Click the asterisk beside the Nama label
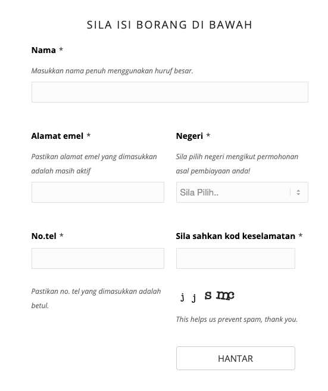 pos(61,49)
